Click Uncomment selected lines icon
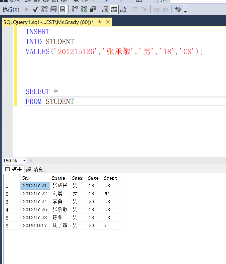The width and height of the screenshot is (226, 264). [x=144, y=9]
